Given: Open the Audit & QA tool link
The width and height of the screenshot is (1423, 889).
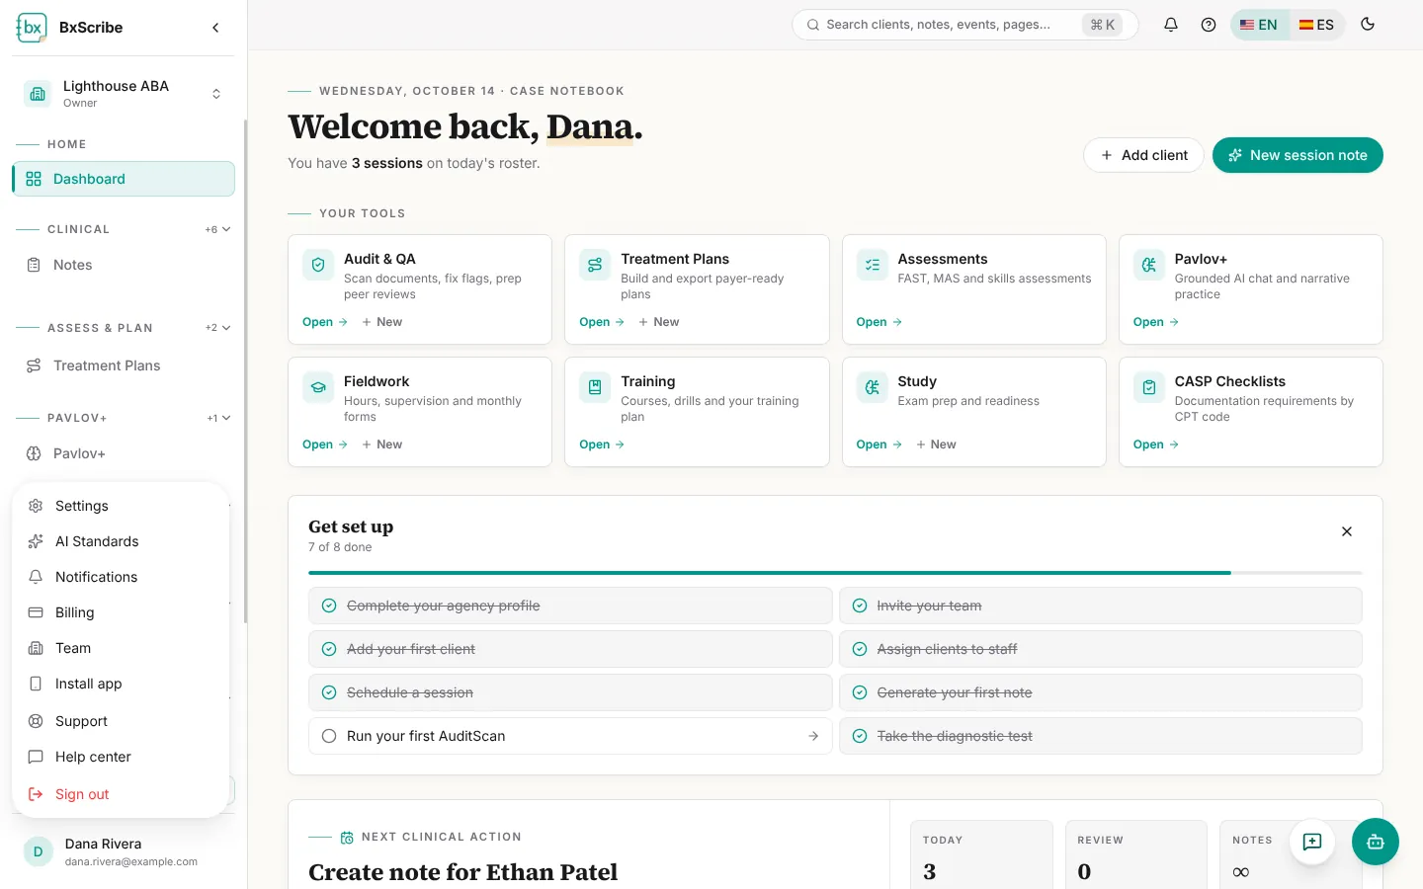Looking at the screenshot, I should point(325,322).
